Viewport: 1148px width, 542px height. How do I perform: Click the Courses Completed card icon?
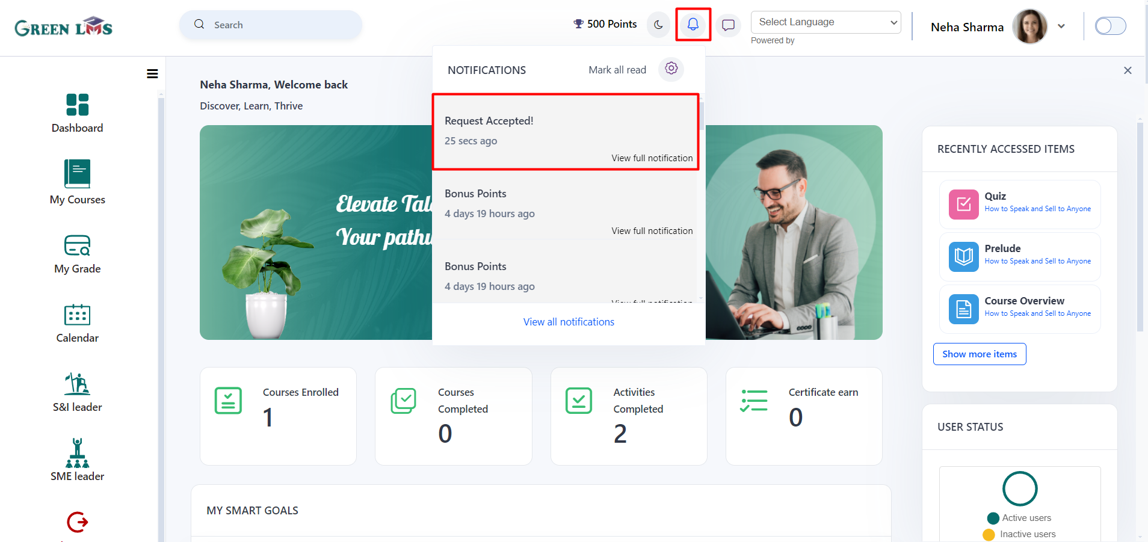point(404,401)
